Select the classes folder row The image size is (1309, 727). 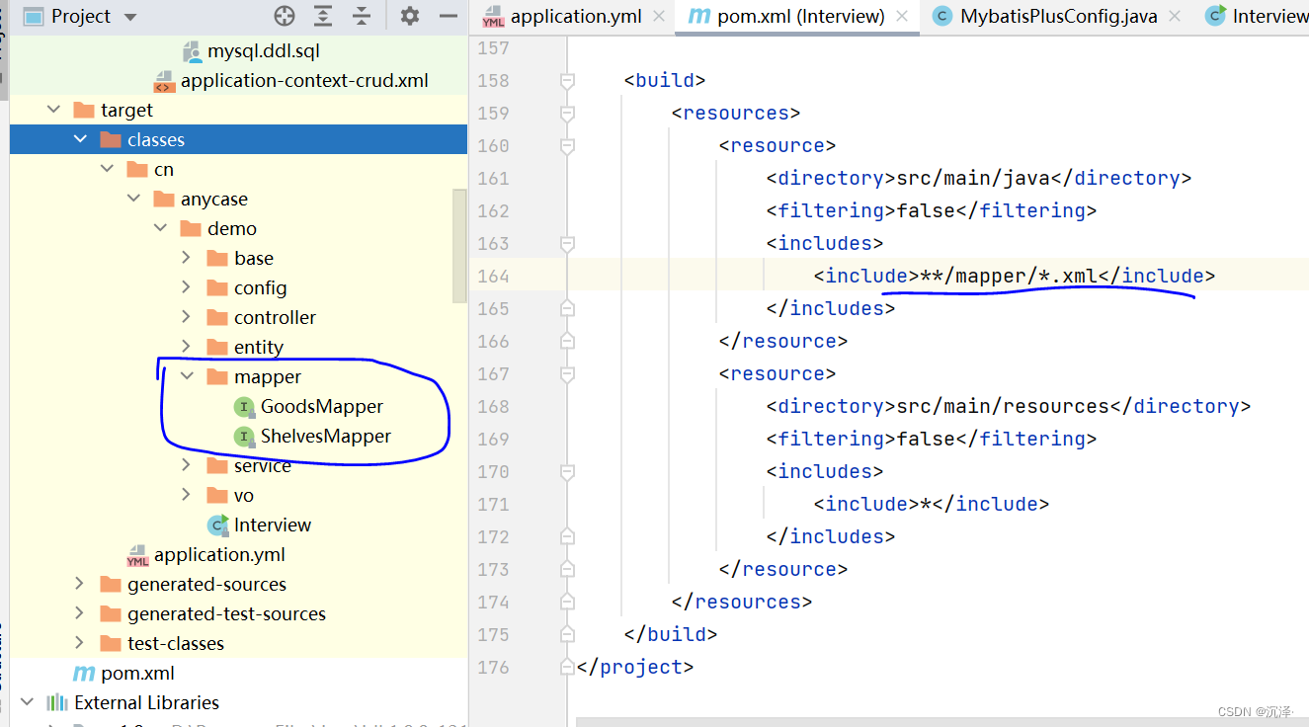[x=238, y=139]
